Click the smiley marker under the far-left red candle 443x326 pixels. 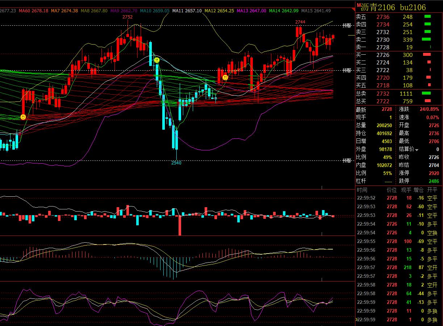(x=23, y=117)
